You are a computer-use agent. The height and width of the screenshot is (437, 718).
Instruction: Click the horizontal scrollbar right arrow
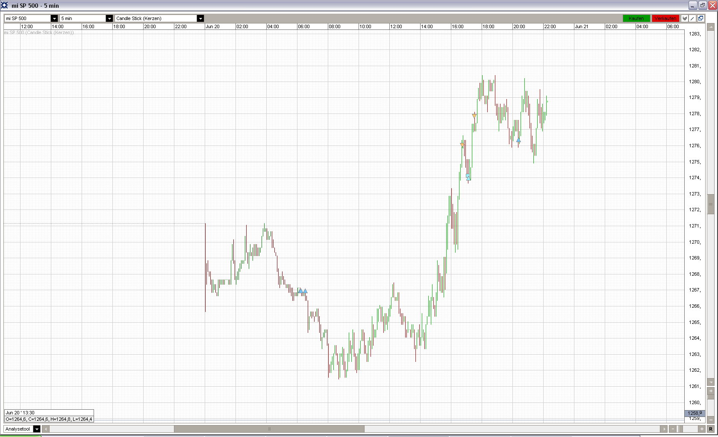point(664,429)
